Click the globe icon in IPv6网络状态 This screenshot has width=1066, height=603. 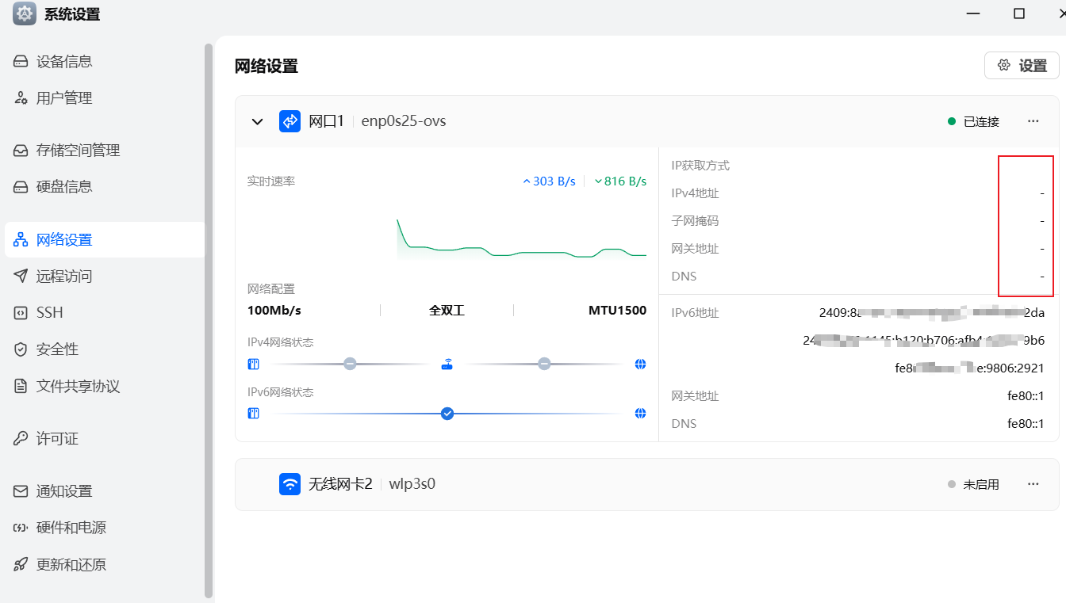[x=640, y=414]
